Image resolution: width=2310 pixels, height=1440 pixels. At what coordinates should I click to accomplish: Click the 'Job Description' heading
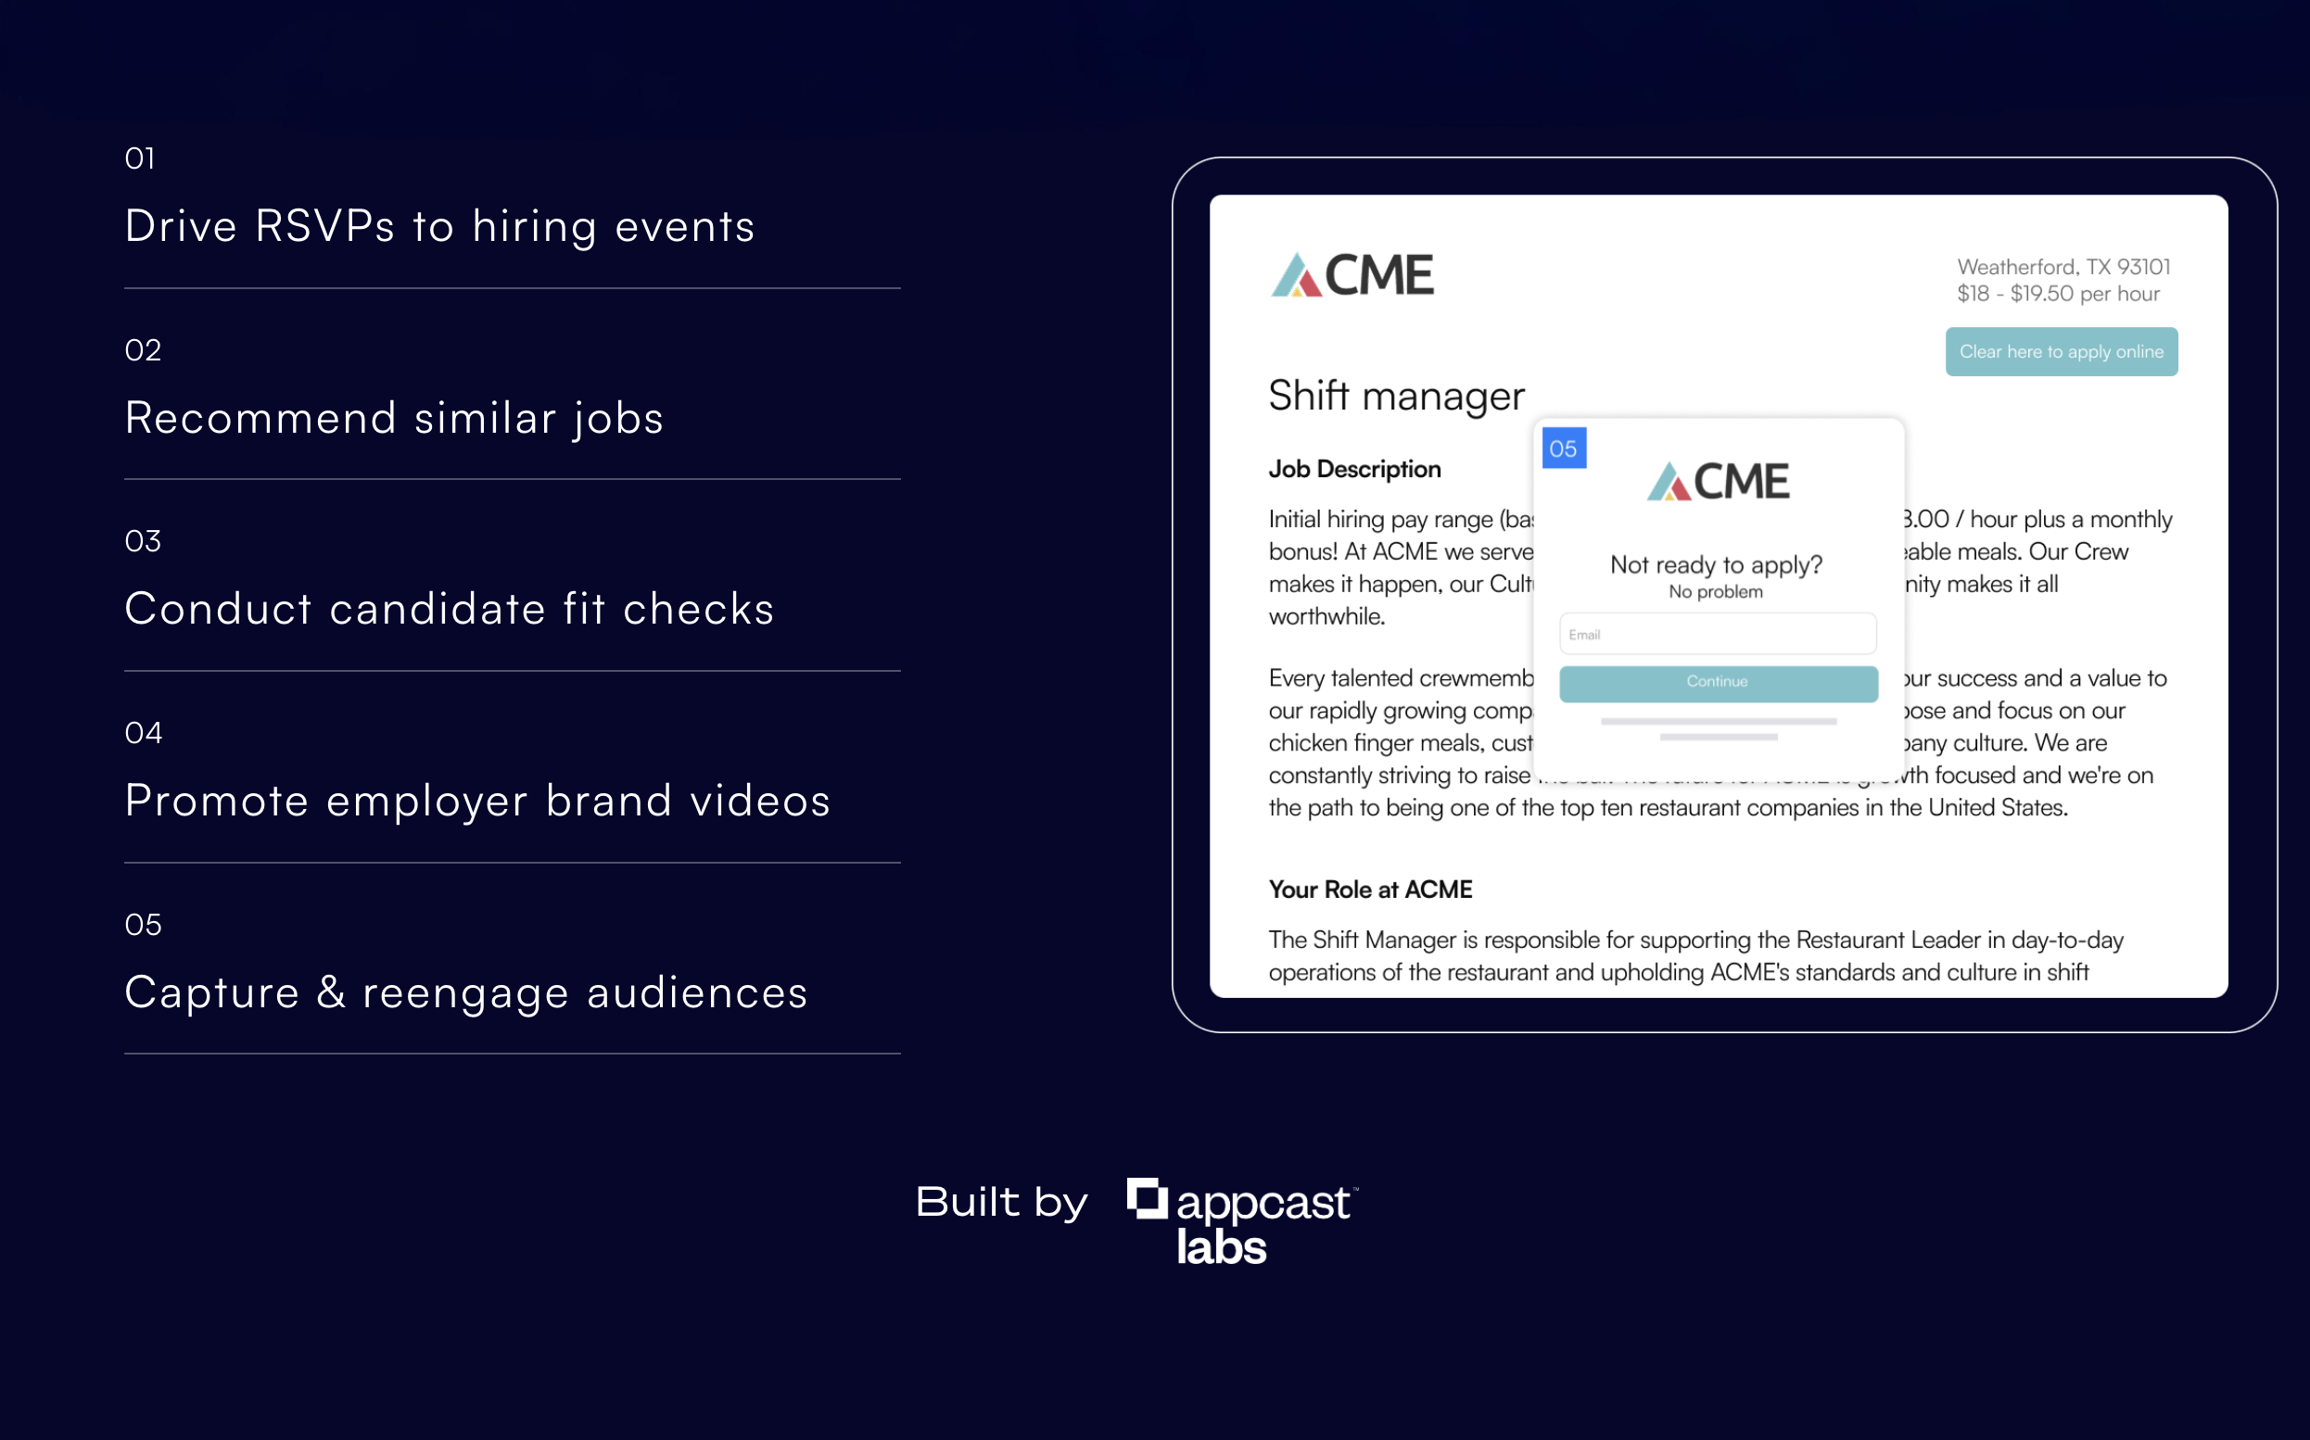tap(1353, 470)
